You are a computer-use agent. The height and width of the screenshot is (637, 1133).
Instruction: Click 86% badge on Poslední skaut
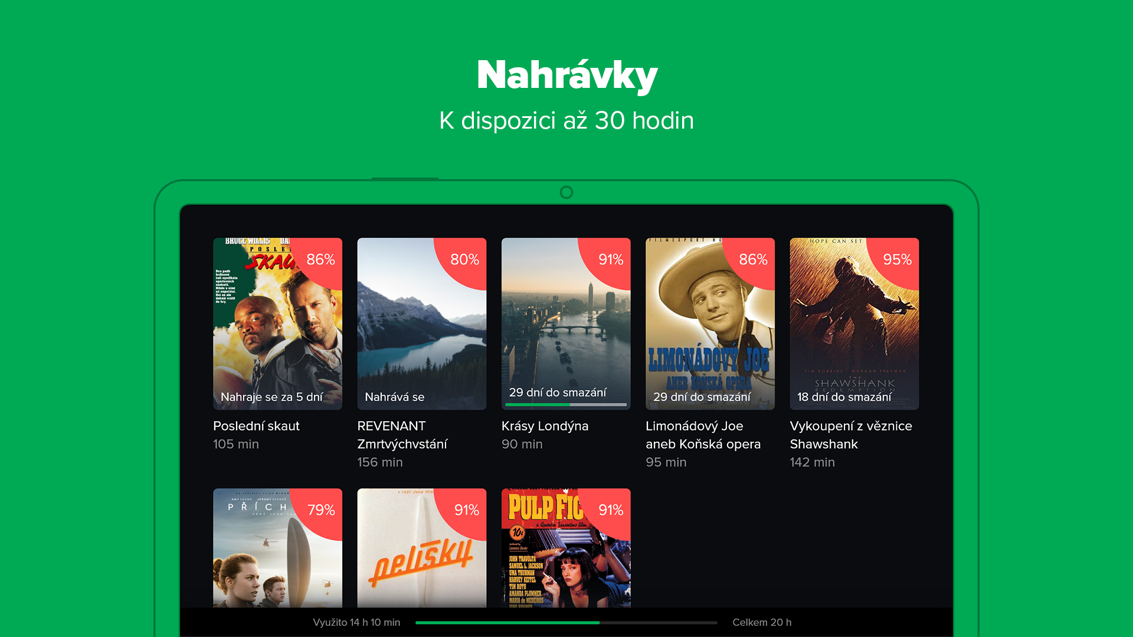pos(320,260)
